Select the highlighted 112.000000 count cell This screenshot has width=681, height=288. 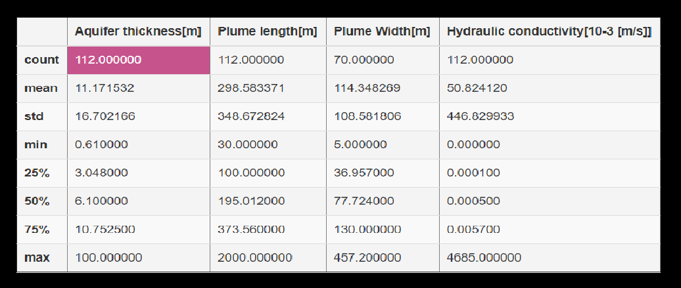[139, 60]
